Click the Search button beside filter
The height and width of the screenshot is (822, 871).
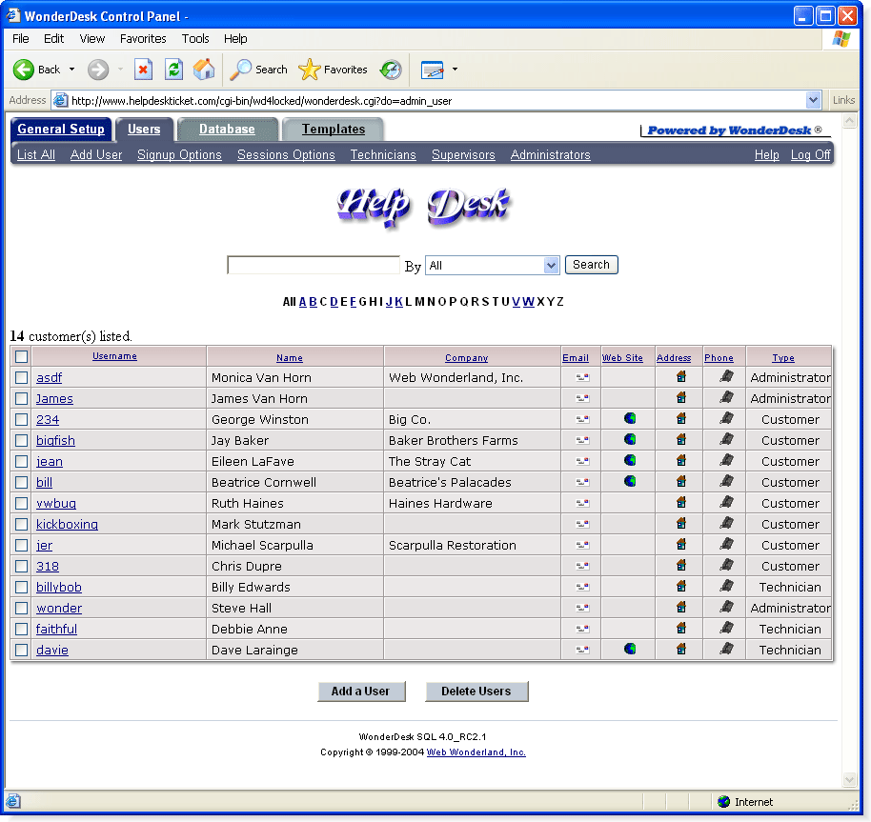click(x=591, y=265)
